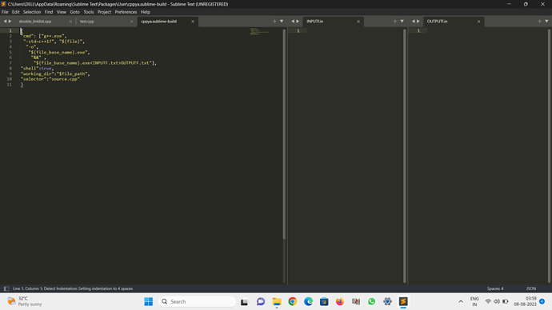Open the Preferences menu
552x310 pixels.
126,12
